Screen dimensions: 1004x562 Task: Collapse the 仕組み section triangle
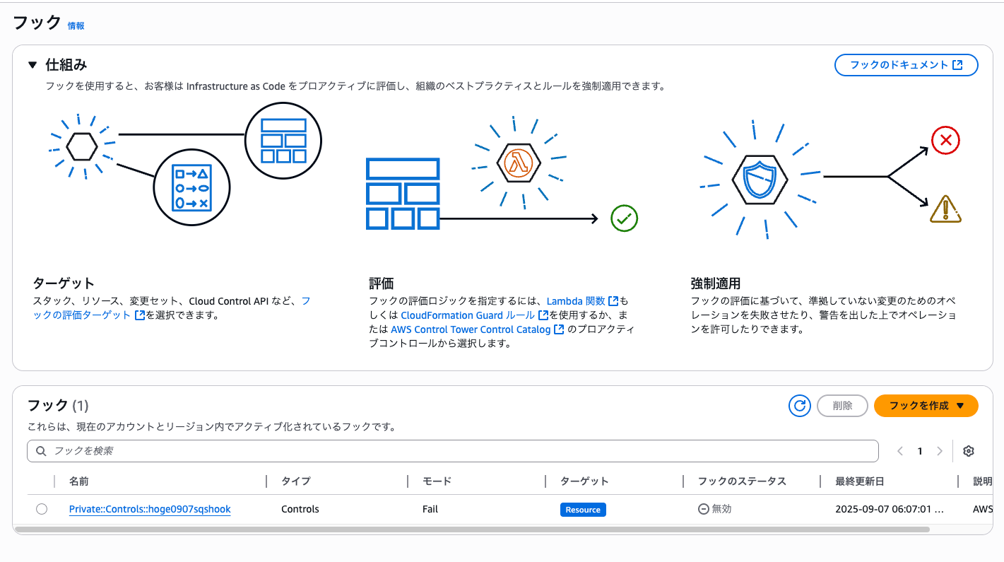(32, 65)
